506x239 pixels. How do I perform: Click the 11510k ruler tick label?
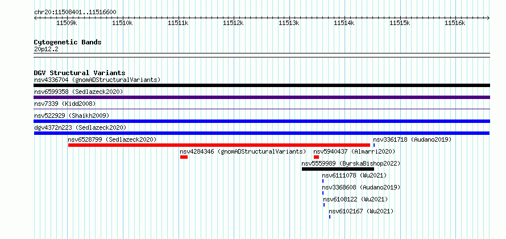coord(122,23)
